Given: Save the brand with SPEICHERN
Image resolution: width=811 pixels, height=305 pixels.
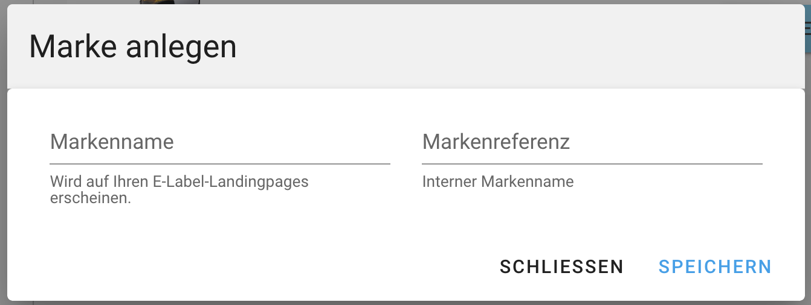Looking at the screenshot, I should (715, 266).
